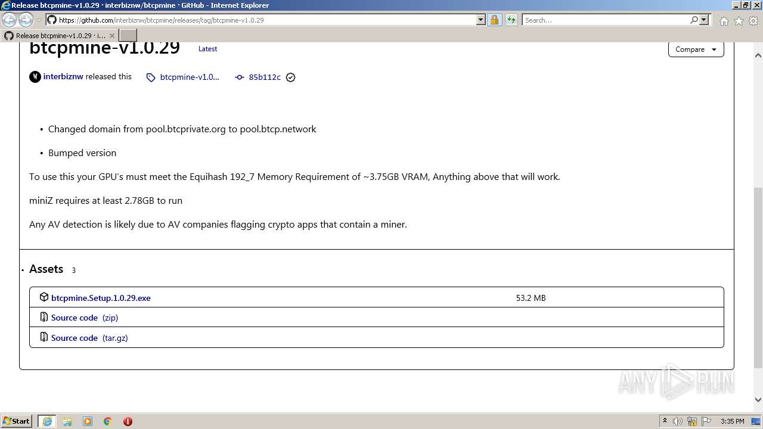Click the zip file icon for Source code (zip)
Screen dimensions: 763x429
point(44,317)
